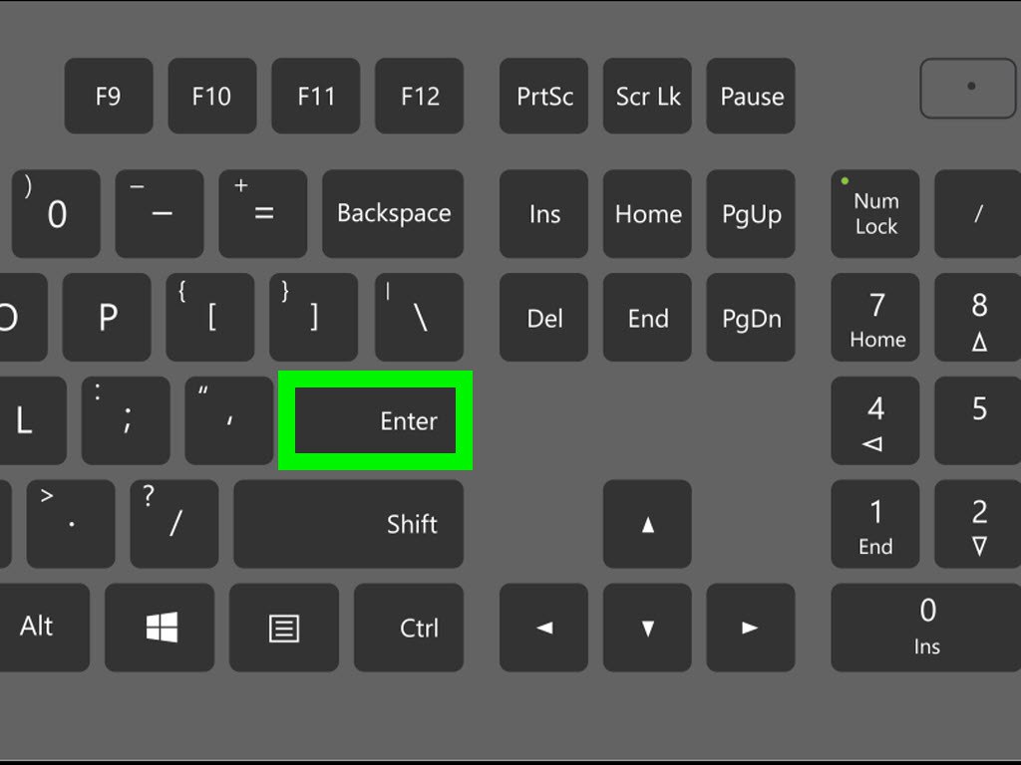Click the context menu key icon
1021x765 pixels.
tap(284, 628)
